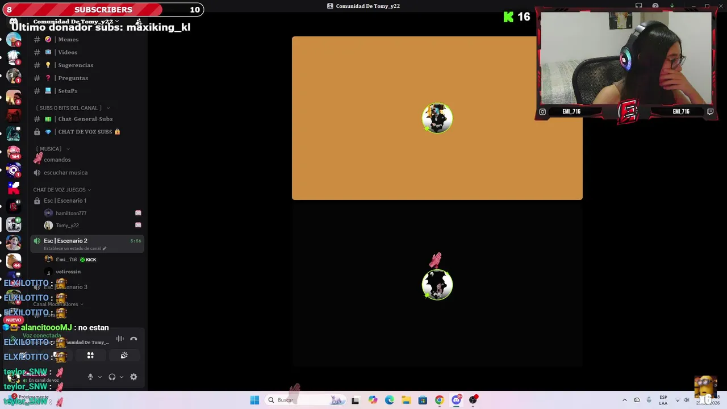The width and height of the screenshot is (727, 409).
Task: Open the SetuPs channel
Action: coord(68,91)
